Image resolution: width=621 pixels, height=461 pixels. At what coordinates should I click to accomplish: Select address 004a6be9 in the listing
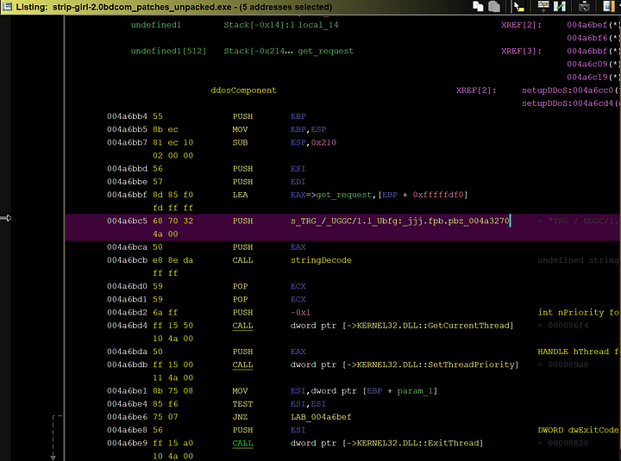point(127,443)
